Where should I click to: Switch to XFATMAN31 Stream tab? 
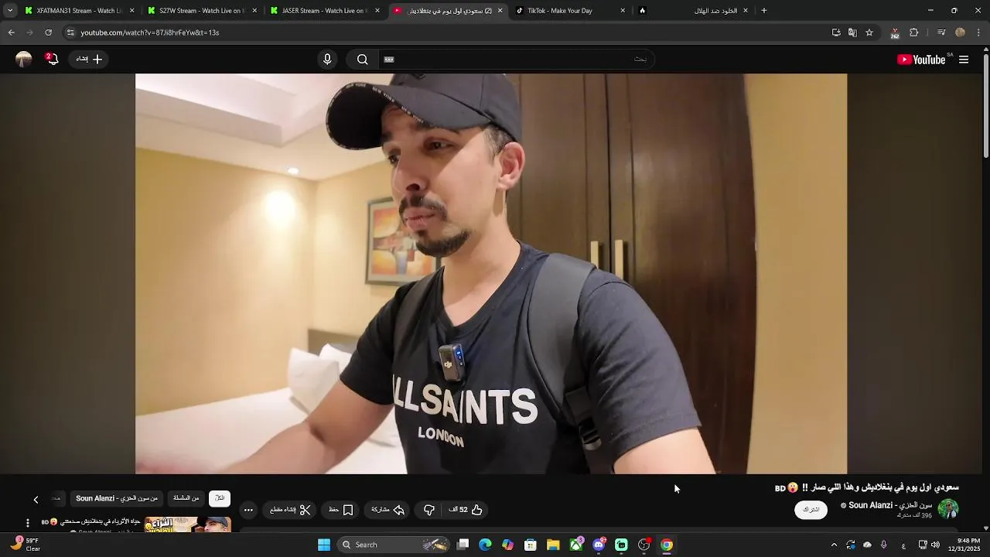coord(77,11)
